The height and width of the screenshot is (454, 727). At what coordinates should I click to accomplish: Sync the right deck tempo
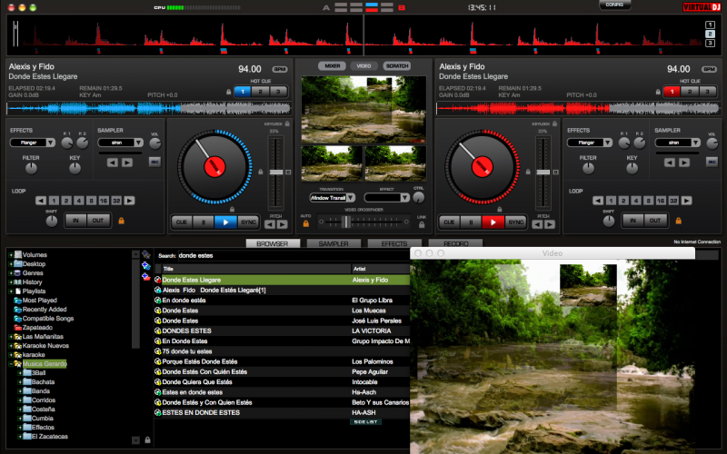click(x=516, y=222)
